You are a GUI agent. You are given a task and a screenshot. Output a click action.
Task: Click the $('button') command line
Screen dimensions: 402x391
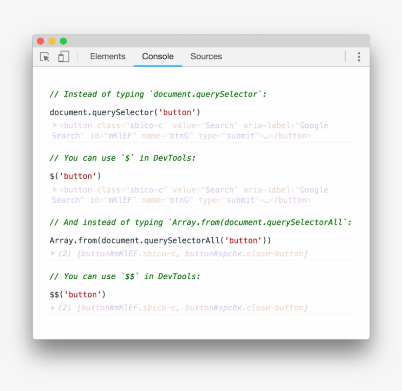point(75,176)
